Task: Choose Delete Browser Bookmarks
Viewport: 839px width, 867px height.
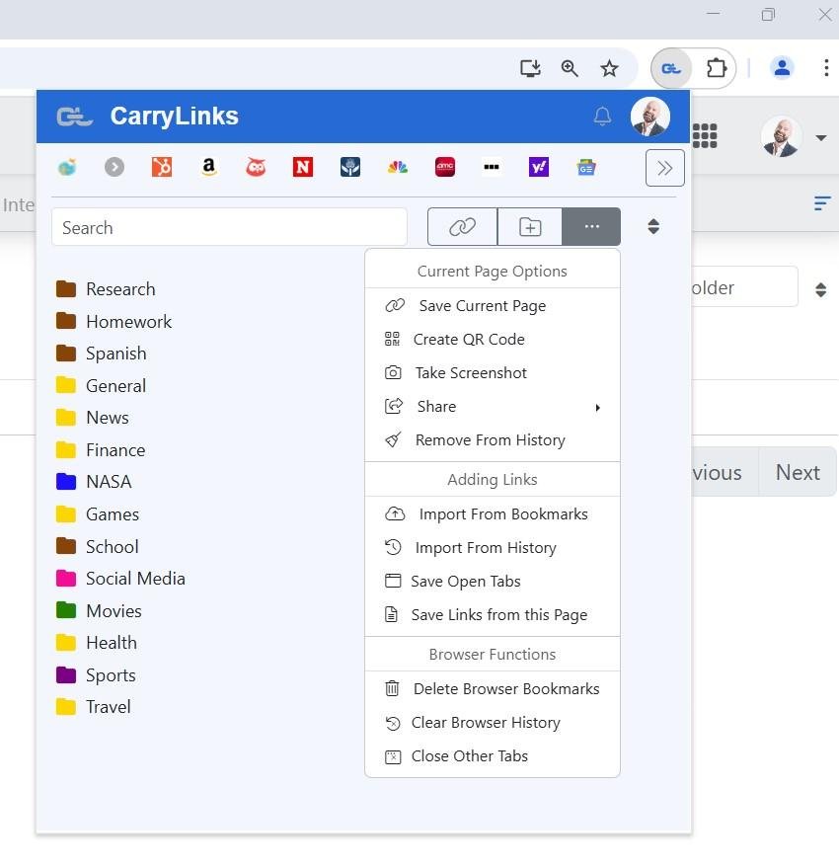Action: [x=493, y=689]
